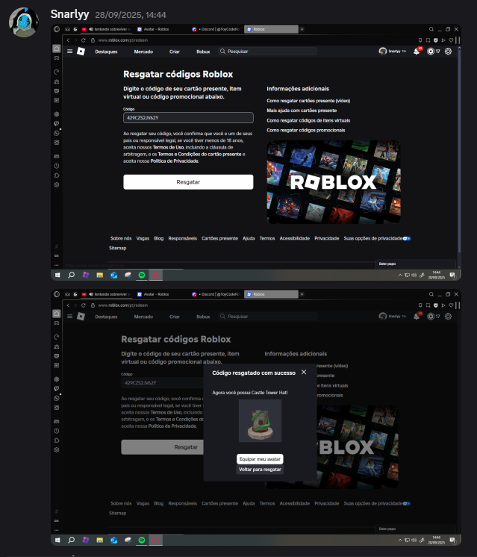
Task: In the first screenshot, toggle the Suas opções de privacidade switch icon
Action: [407, 238]
